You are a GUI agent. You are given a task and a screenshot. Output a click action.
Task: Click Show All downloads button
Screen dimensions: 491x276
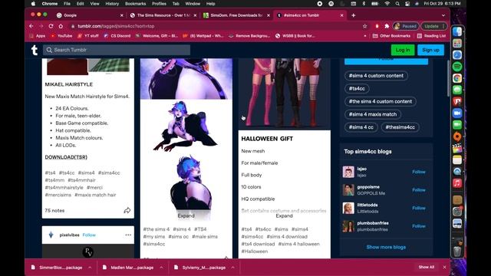point(427,268)
